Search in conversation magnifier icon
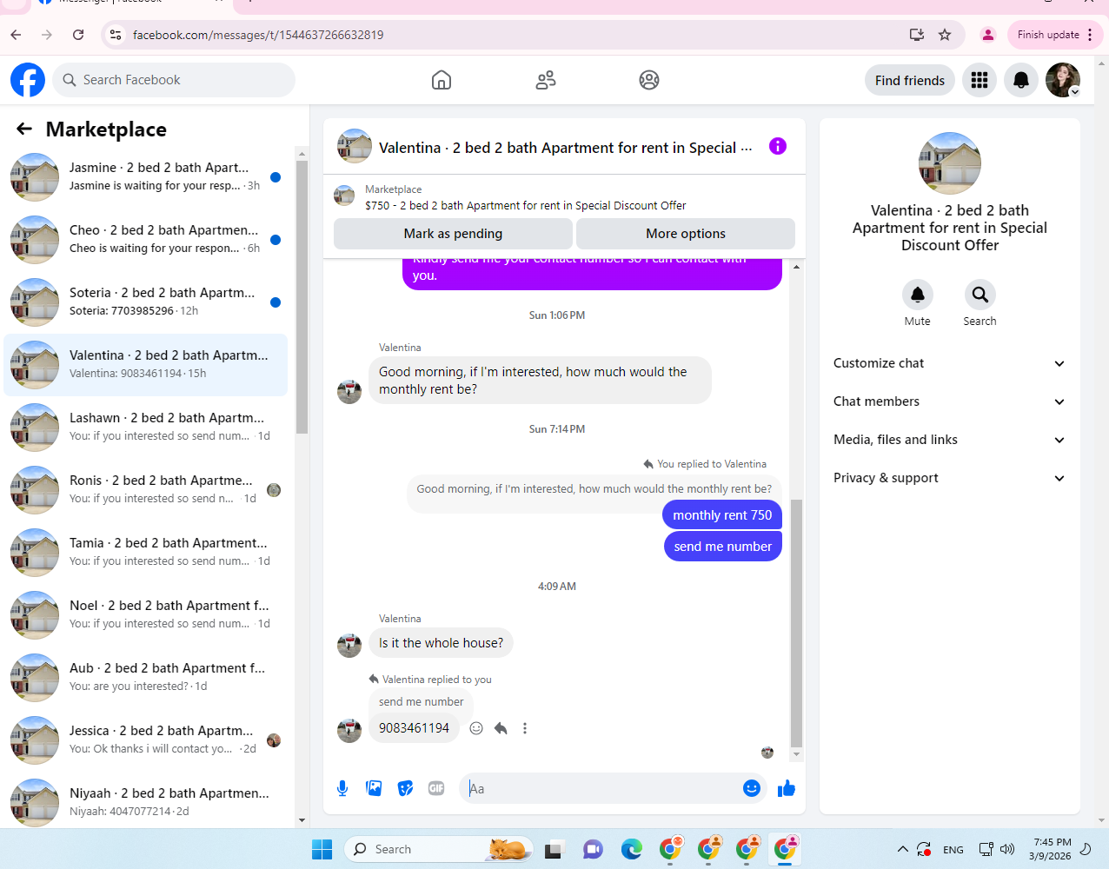The height and width of the screenshot is (869, 1109). click(x=980, y=295)
